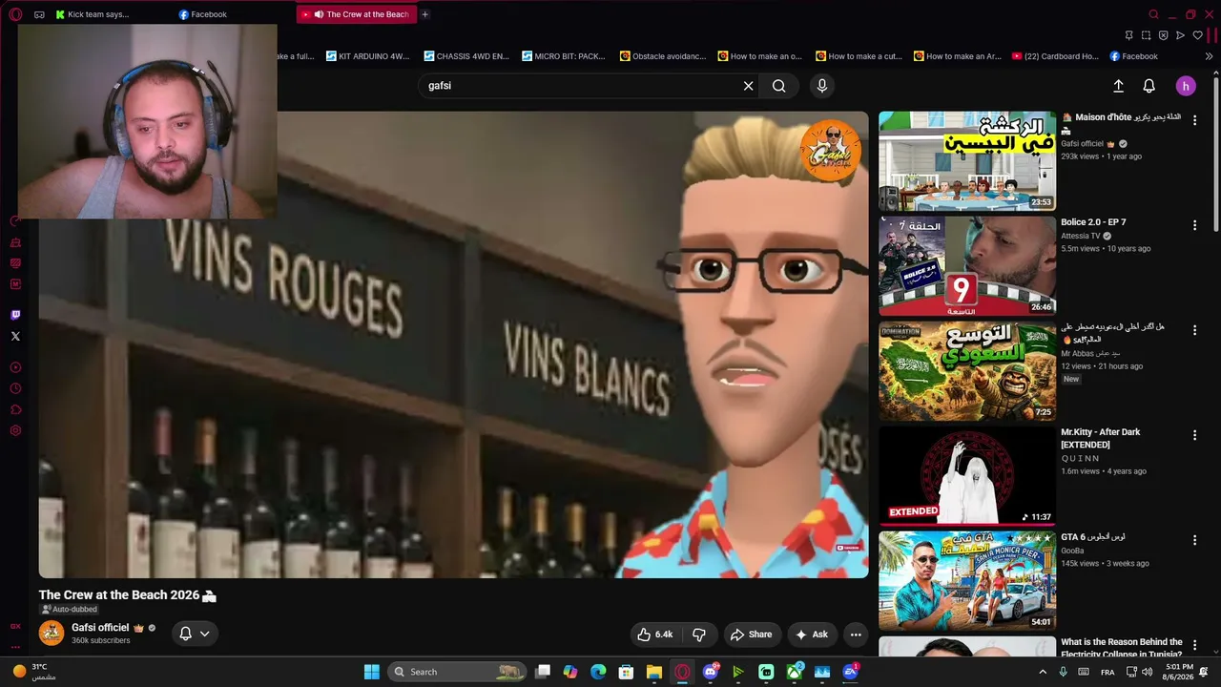This screenshot has height=687, width=1221.
Task: Open the Xbox app from the taskbar
Action: (x=795, y=672)
